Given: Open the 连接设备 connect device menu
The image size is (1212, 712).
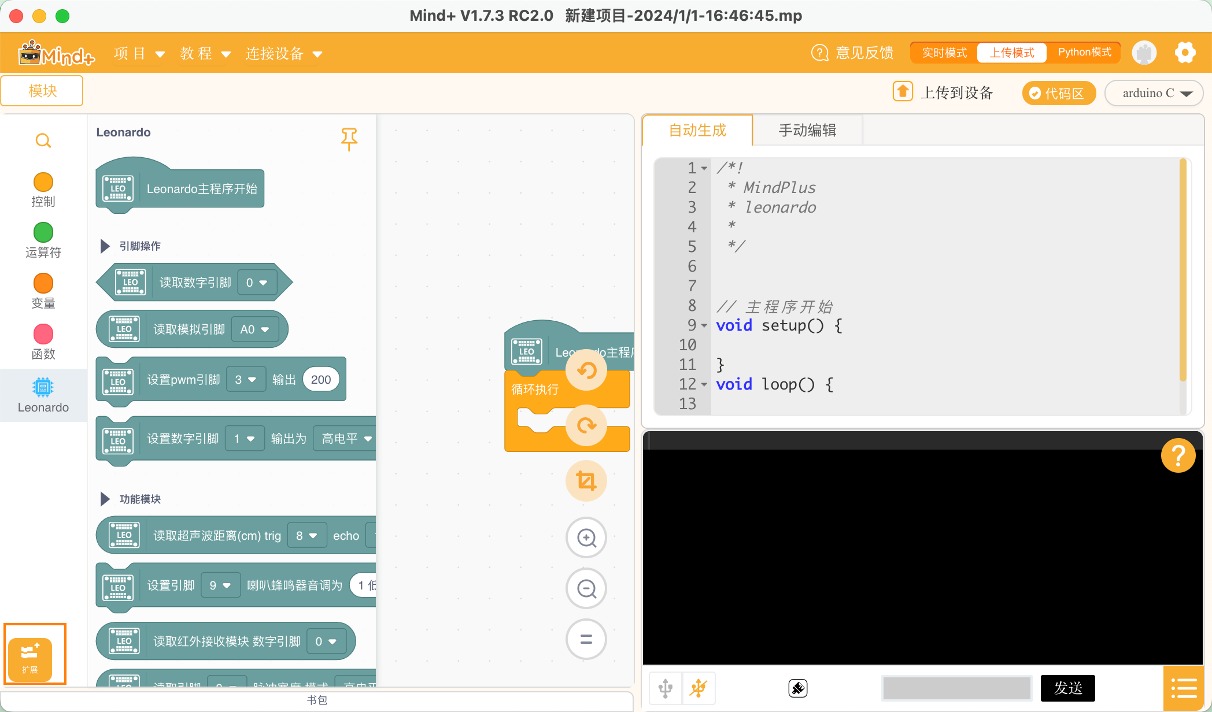Looking at the screenshot, I should coord(283,54).
